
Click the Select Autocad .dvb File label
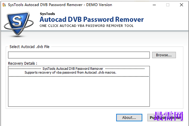(29, 47)
